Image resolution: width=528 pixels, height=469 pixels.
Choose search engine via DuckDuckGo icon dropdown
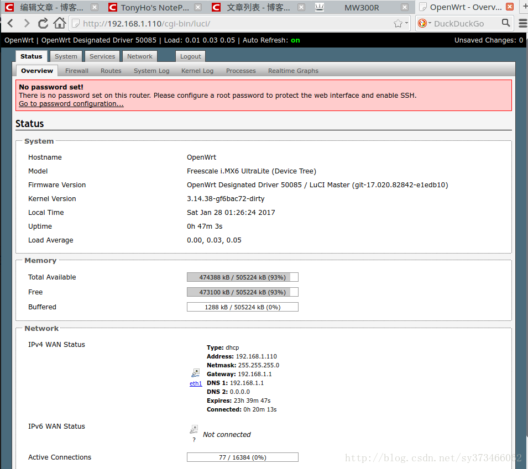tap(424, 23)
